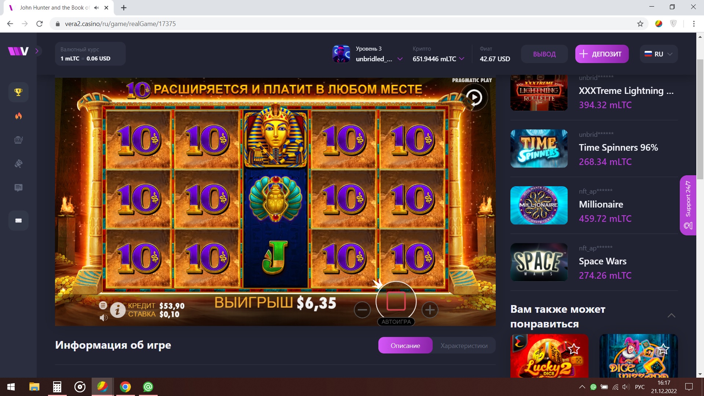Click the ВЫВОД button
Screen dimensions: 704x396
(544, 54)
